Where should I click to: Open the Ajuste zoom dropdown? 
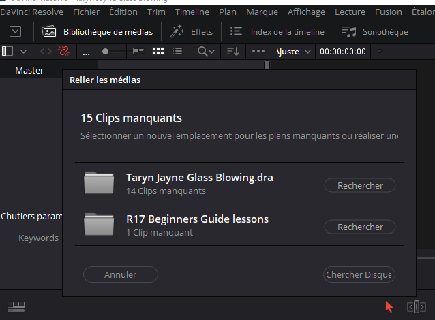(293, 52)
